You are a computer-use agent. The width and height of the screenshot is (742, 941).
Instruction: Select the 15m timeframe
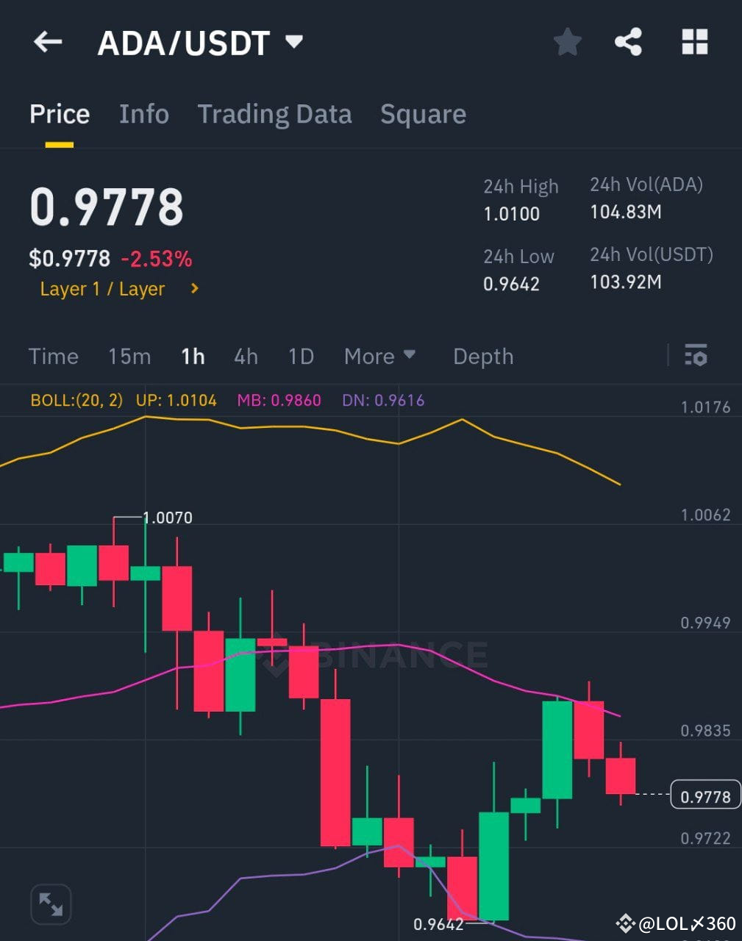(129, 356)
